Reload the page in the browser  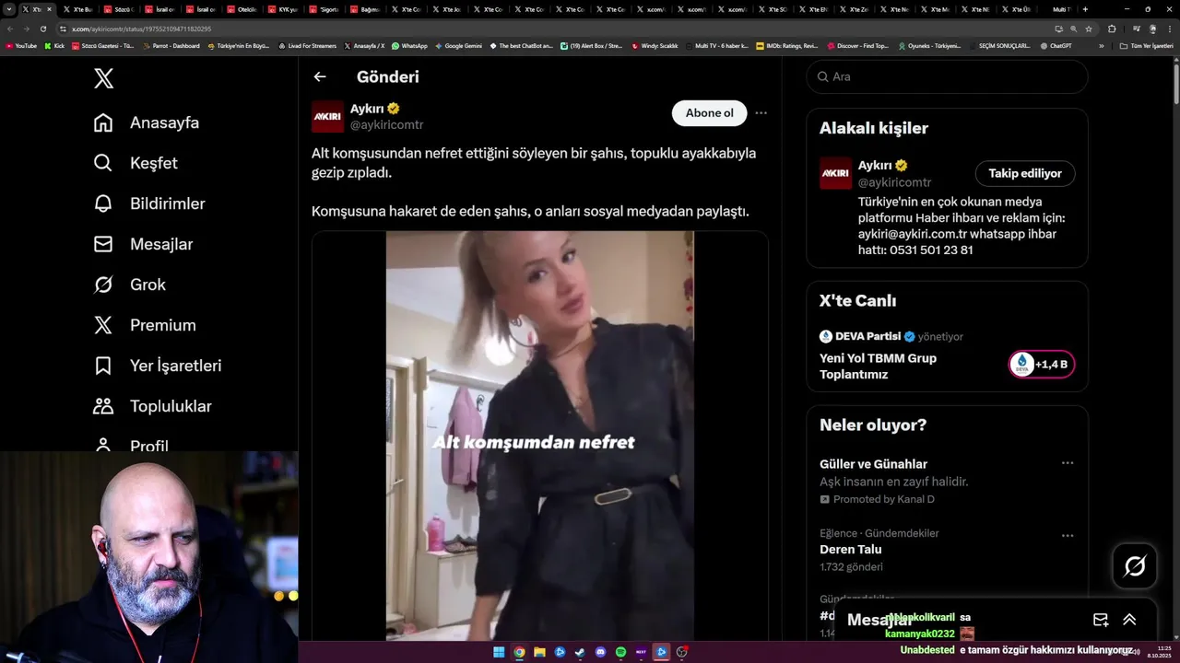pyautogui.click(x=42, y=29)
